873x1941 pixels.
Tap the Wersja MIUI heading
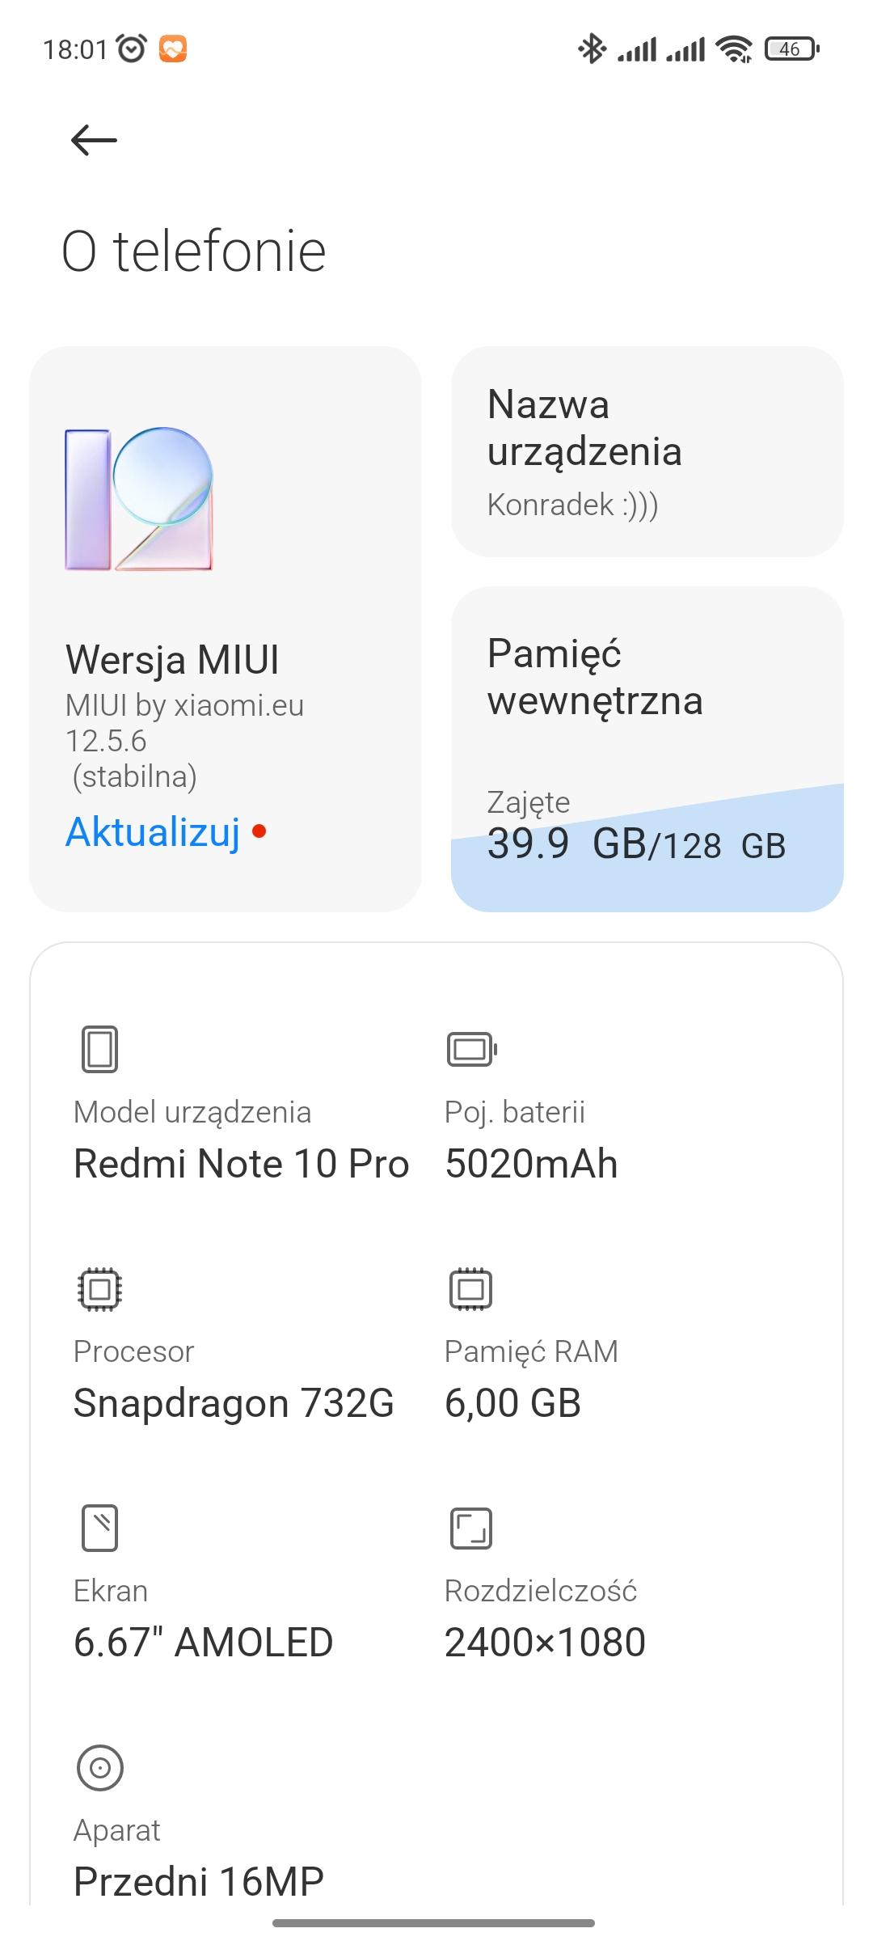tap(172, 659)
